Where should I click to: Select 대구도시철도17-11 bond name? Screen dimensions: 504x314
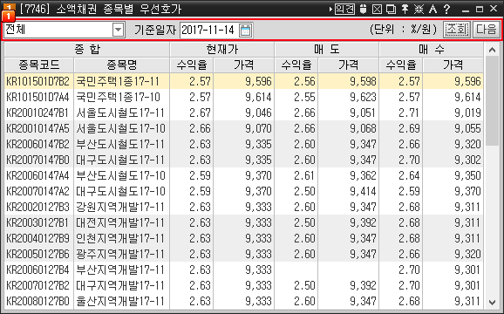coord(120,160)
